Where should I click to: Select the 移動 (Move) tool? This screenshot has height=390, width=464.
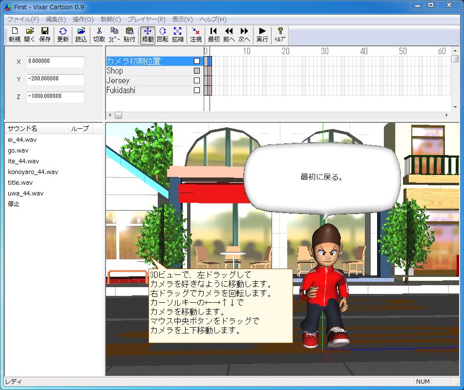pyautogui.click(x=147, y=34)
